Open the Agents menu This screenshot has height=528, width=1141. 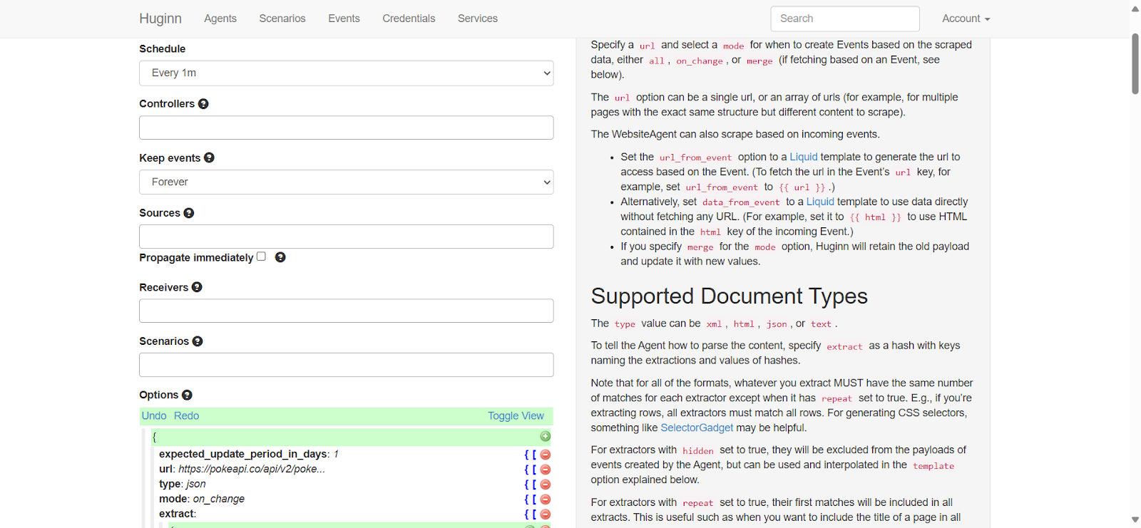point(220,19)
